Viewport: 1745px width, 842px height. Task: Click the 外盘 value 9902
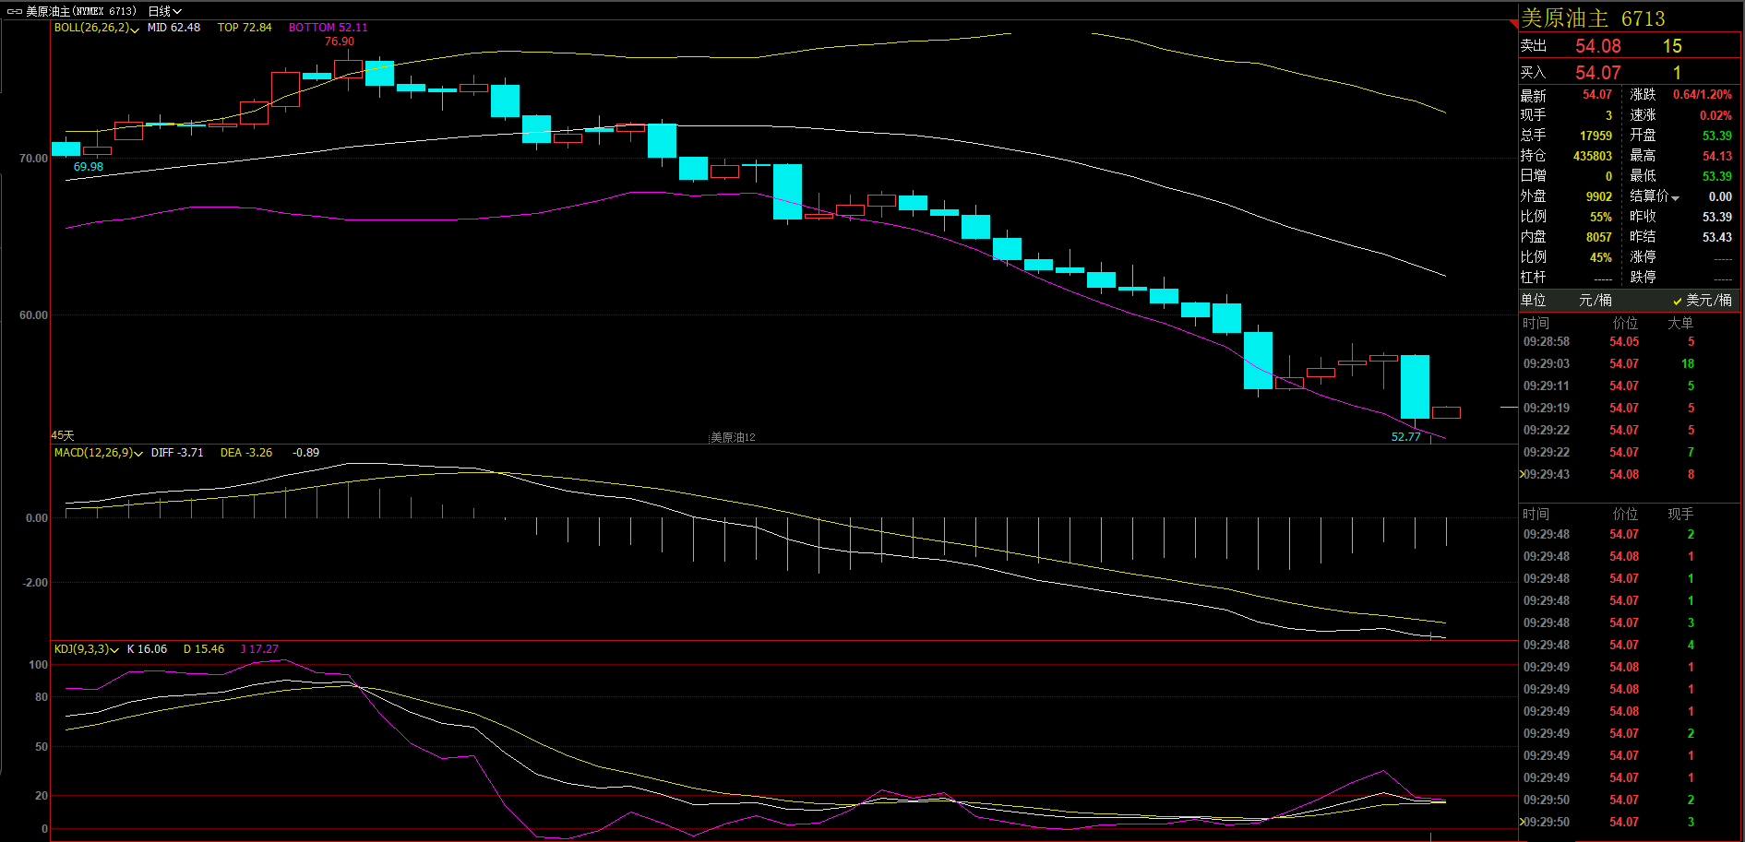pyautogui.click(x=1599, y=196)
